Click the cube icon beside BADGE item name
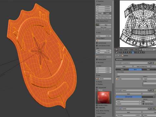This screenshot has height=117, width=156. (x=97, y=79)
